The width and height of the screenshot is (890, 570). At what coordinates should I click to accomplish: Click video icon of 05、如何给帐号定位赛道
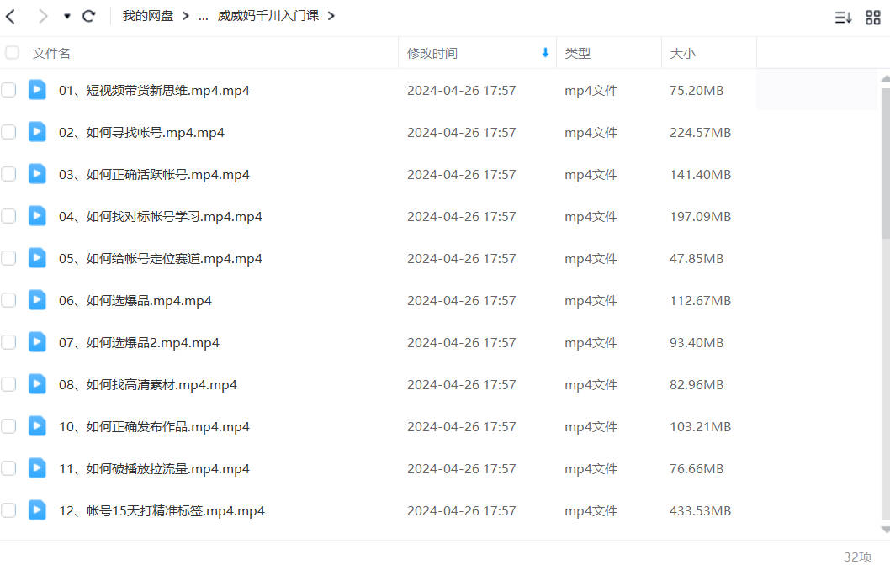coord(38,257)
